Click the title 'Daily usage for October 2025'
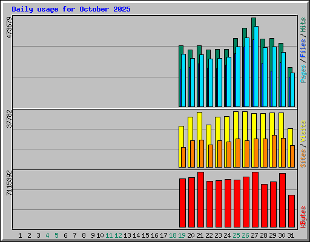The image size is (310, 242). 71,9
